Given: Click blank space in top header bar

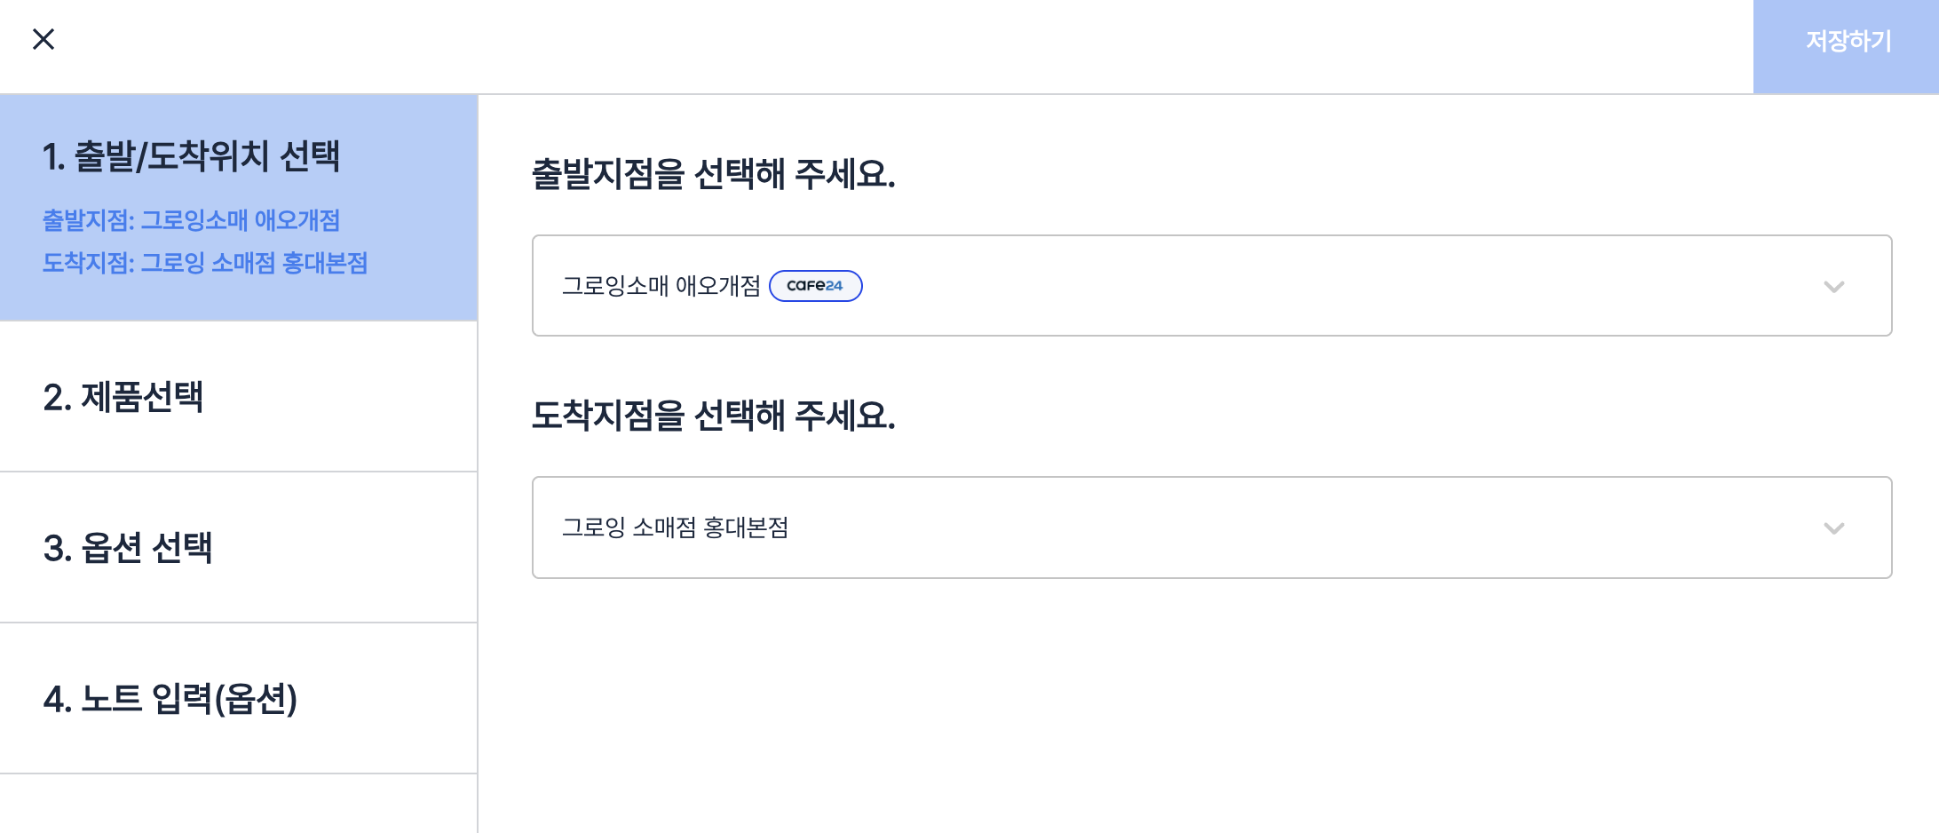Looking at the screenshot, I should (888, 44).
